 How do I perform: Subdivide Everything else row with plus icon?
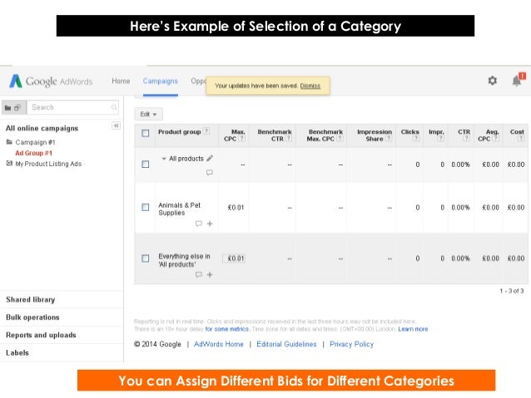pos(210,274)
